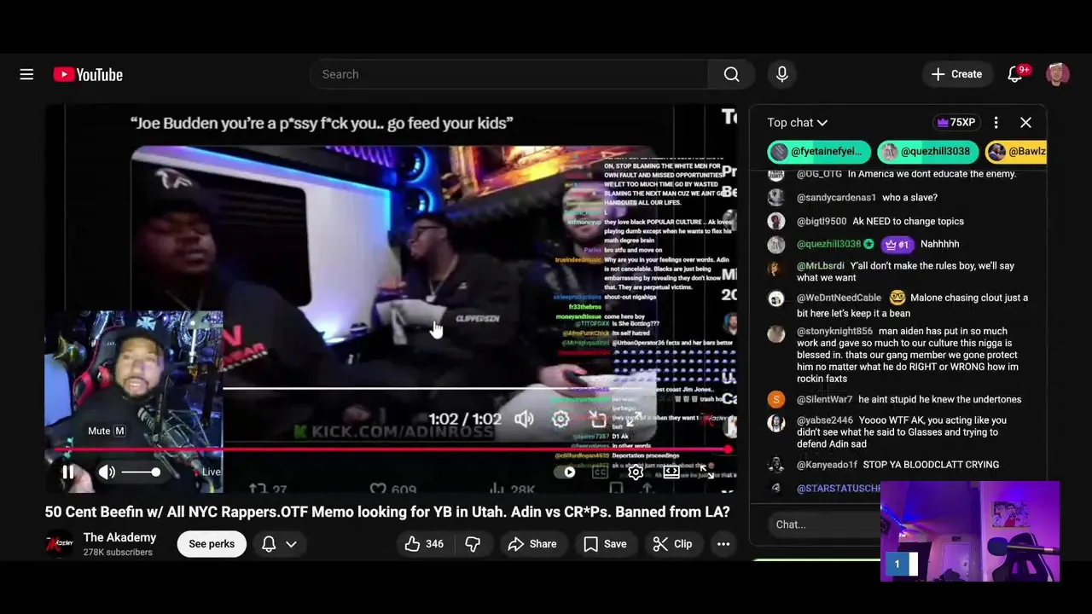Viewport: 1092px width, 614px height.
Task: Click the Create button
Action: [x=957, y=74]
